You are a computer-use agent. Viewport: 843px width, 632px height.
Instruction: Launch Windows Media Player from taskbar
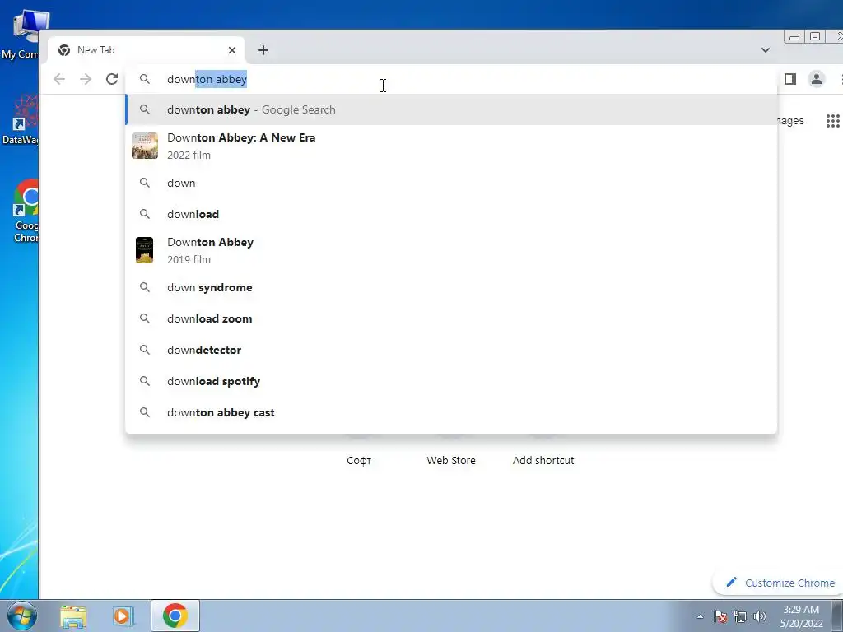[123, 616]
